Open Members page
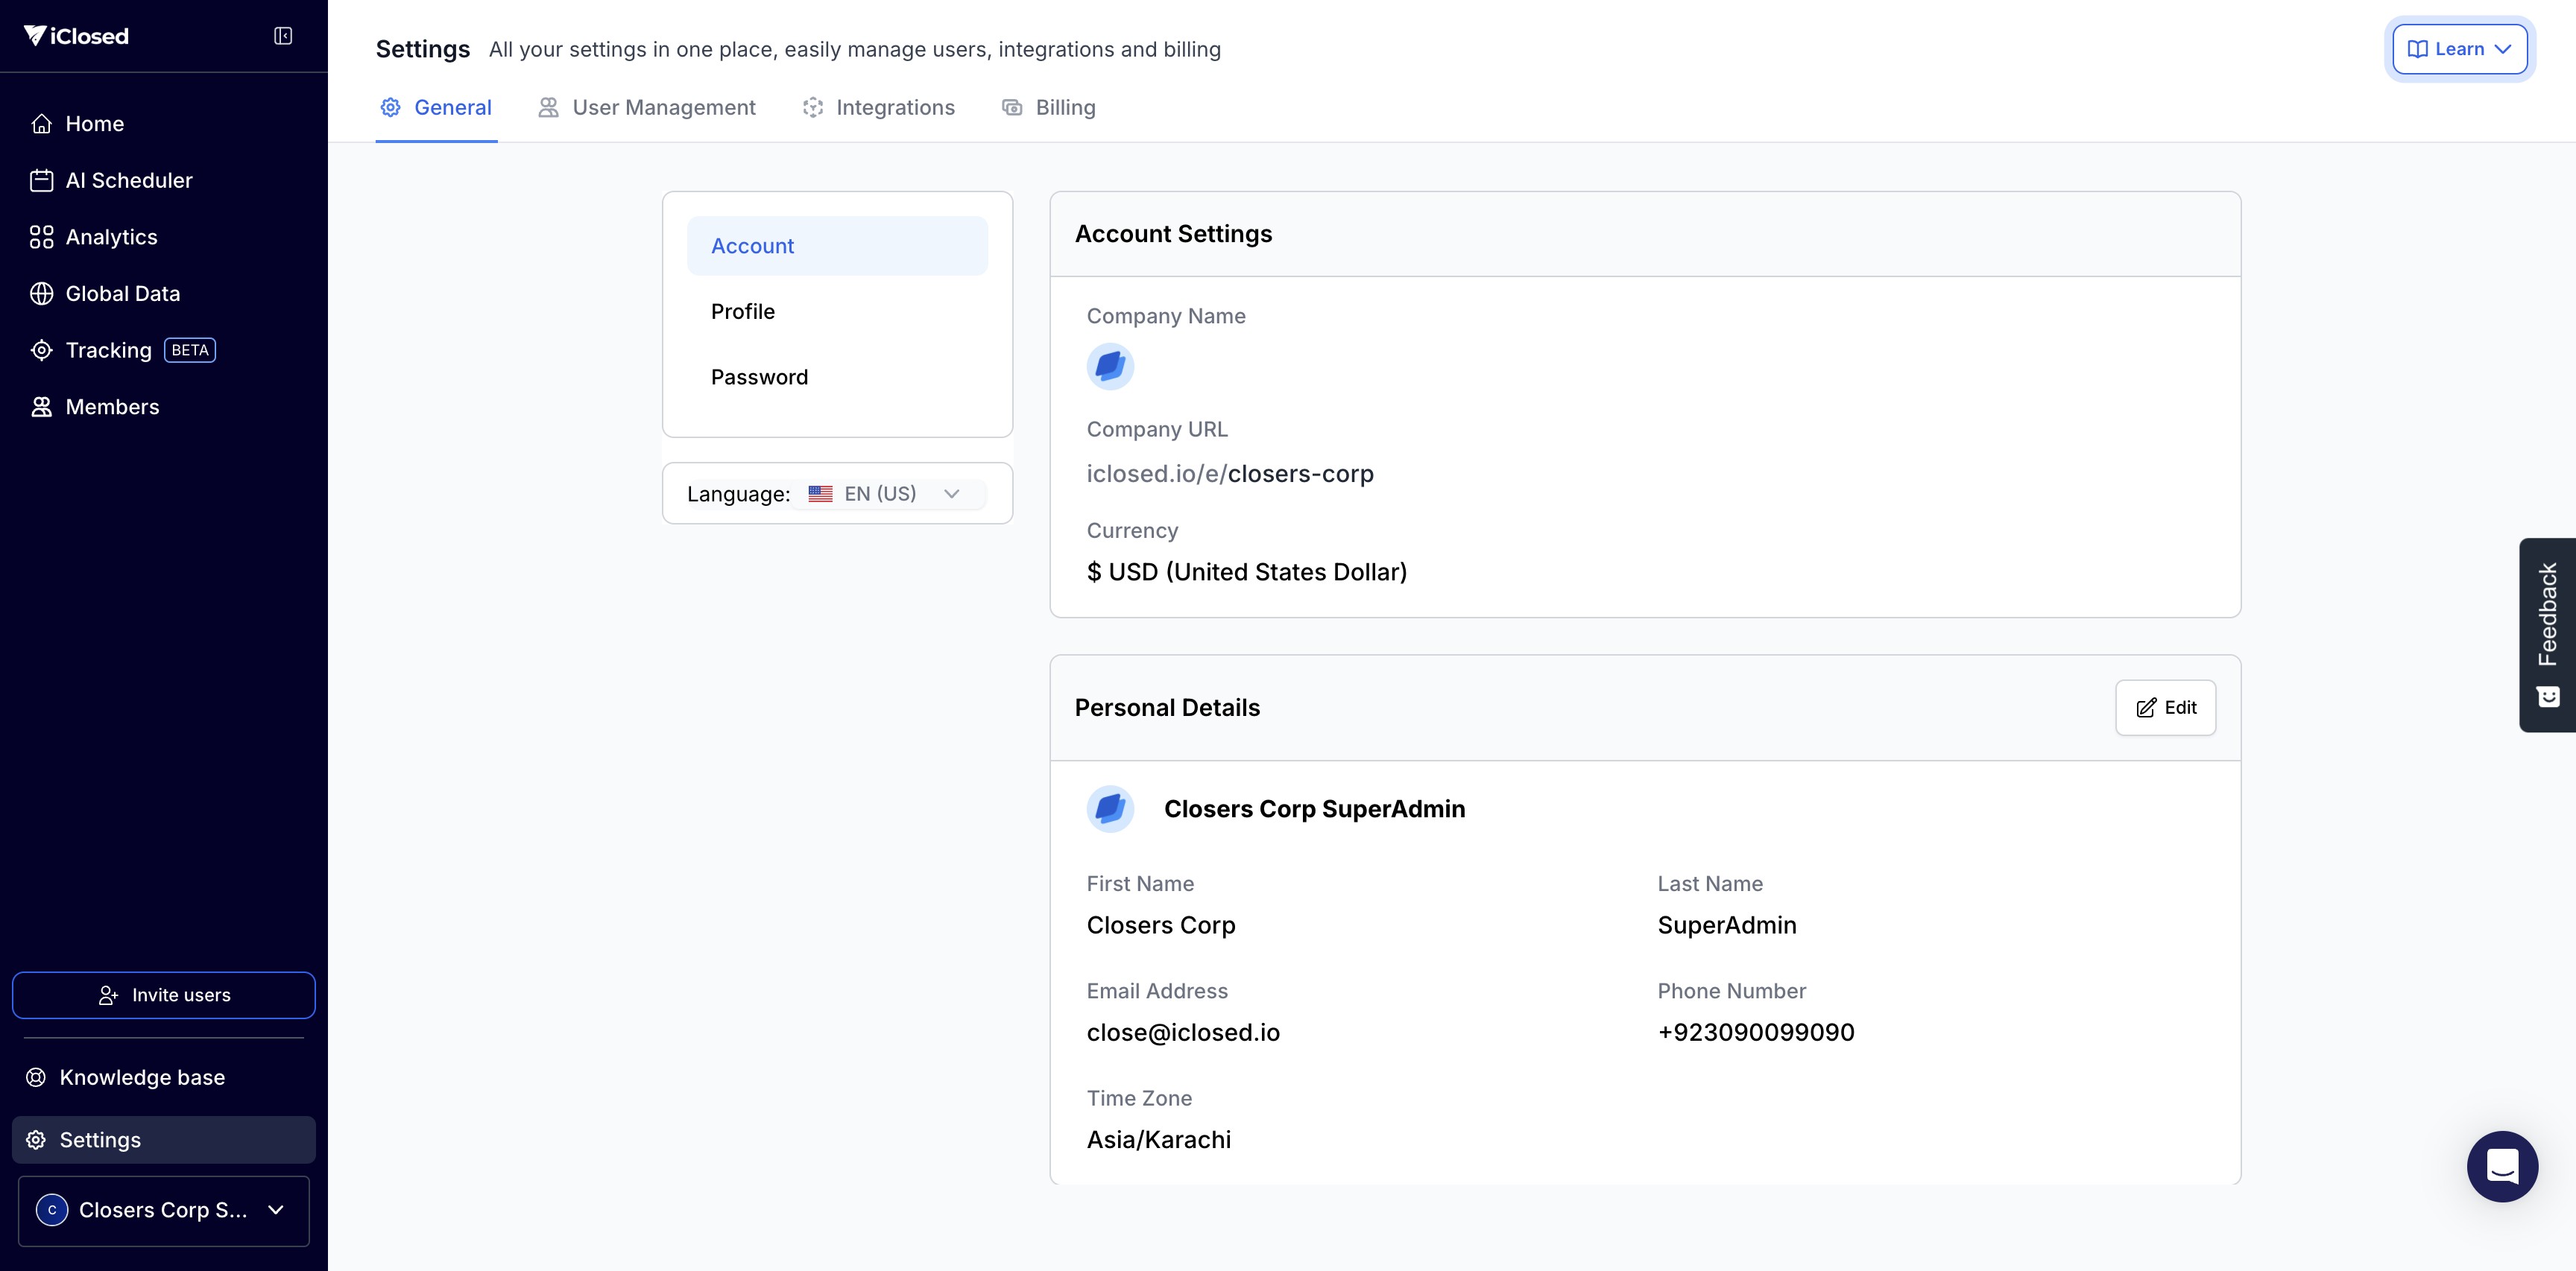2576x1271 pixels. 112,407
